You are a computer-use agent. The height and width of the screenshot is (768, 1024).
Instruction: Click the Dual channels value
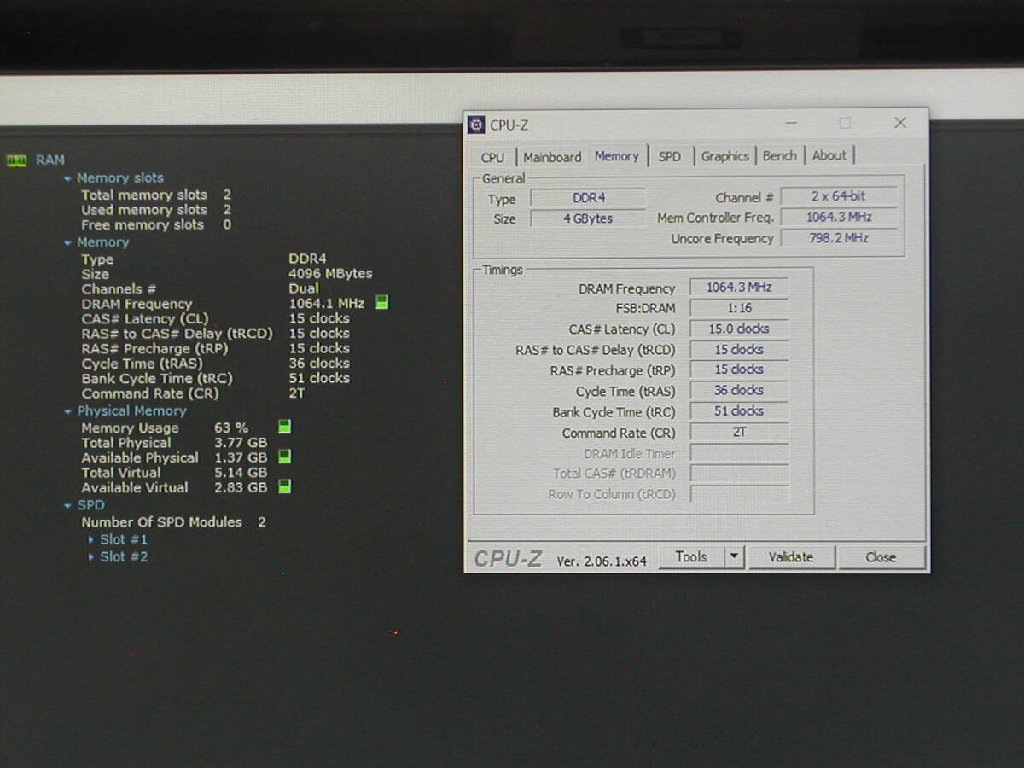pos(304,288)
